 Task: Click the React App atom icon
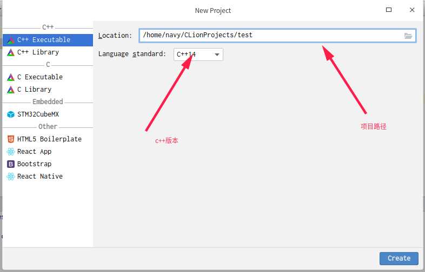pos(11,152)
